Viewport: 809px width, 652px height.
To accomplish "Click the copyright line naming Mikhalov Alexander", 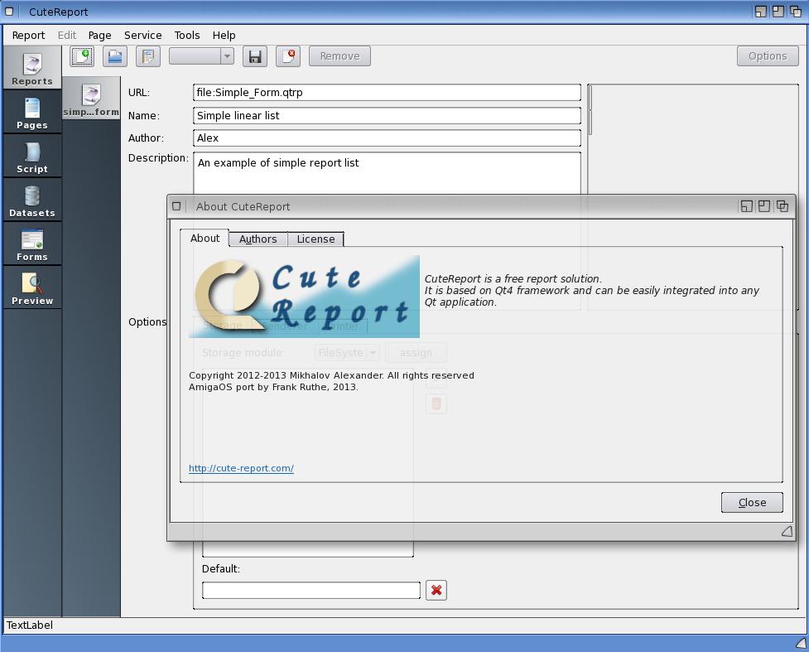I will pyautogui.click(x=332, y=375).
